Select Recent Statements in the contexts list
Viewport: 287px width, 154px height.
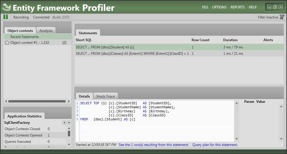pyautogui.click(x=37, y=37)
